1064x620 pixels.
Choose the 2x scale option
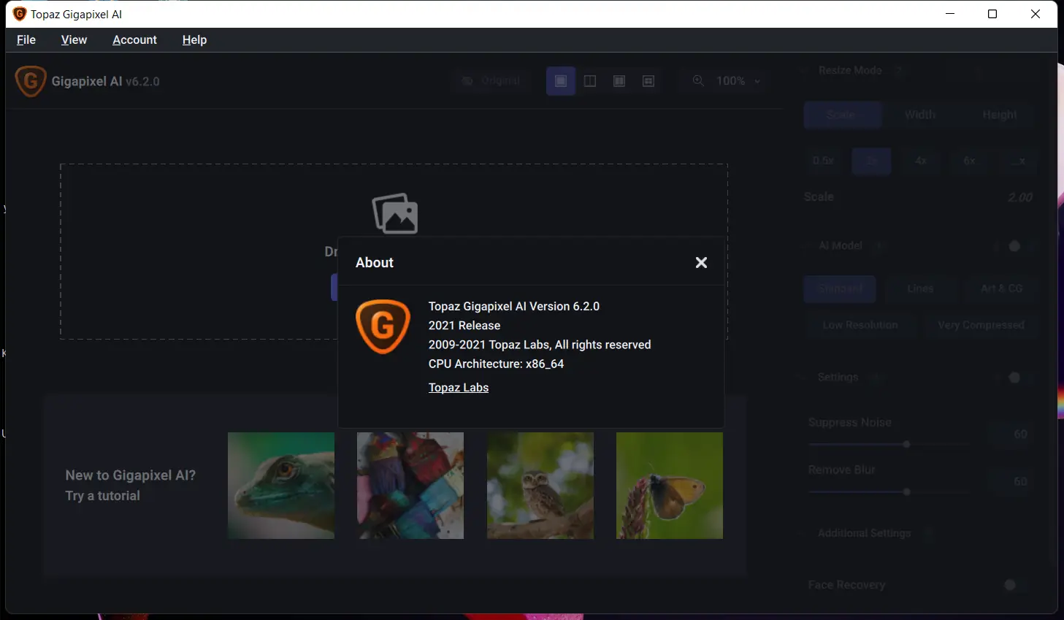[x=871, y=161]
